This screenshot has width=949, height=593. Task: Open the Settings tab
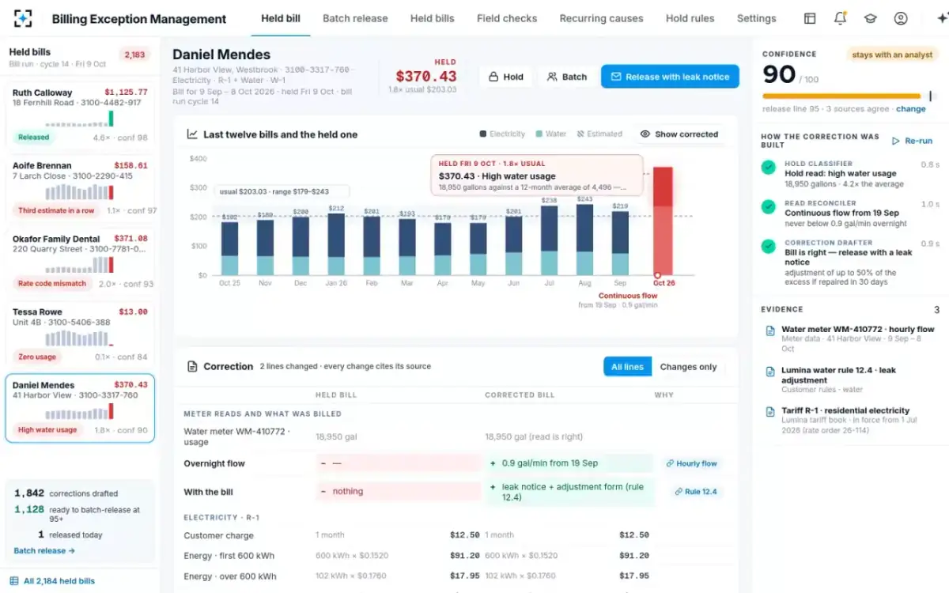(x=756, y=18)
